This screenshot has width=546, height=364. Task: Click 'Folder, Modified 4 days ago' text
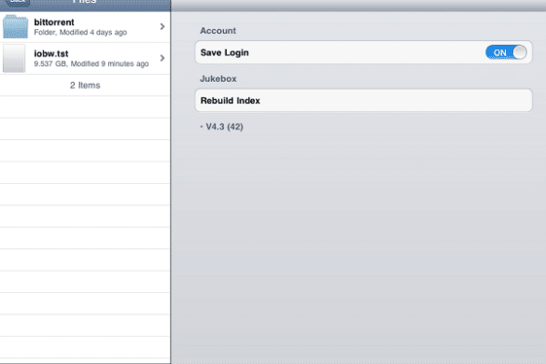(80, 33)
